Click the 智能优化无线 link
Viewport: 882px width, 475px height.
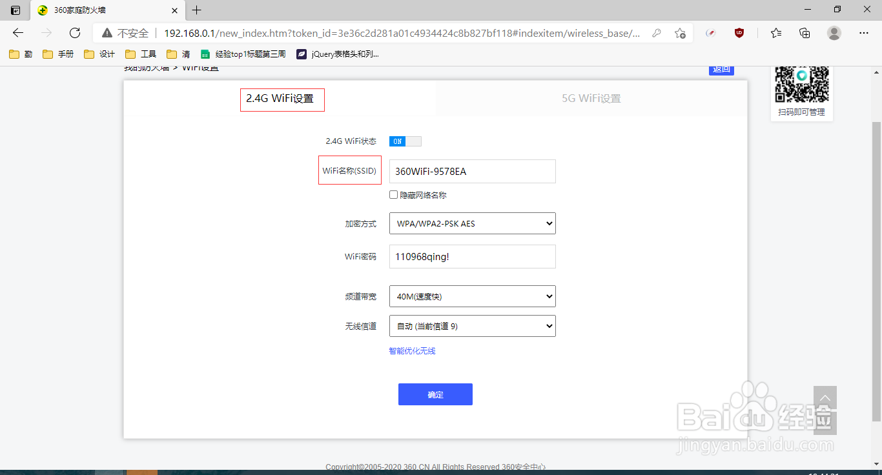412,351
